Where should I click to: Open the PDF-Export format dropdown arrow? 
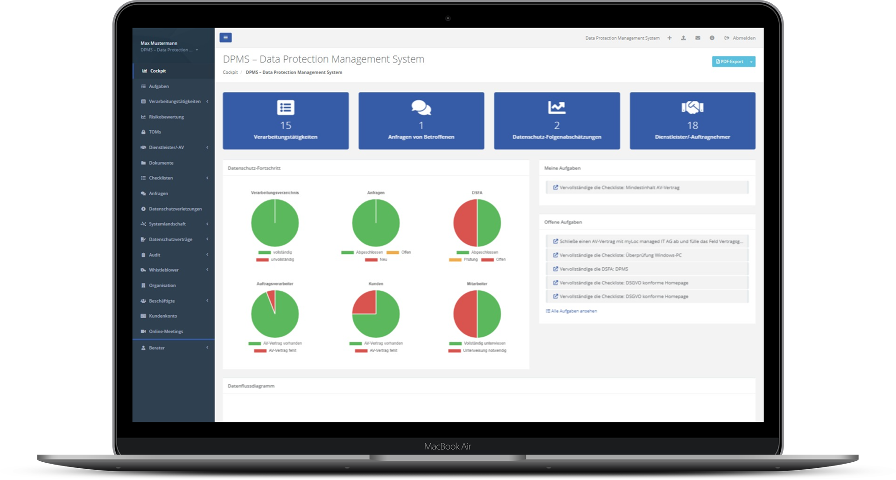coord(751,61)
